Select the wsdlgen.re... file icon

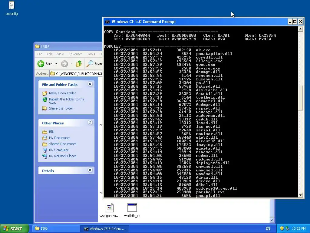tap(109, 208)
